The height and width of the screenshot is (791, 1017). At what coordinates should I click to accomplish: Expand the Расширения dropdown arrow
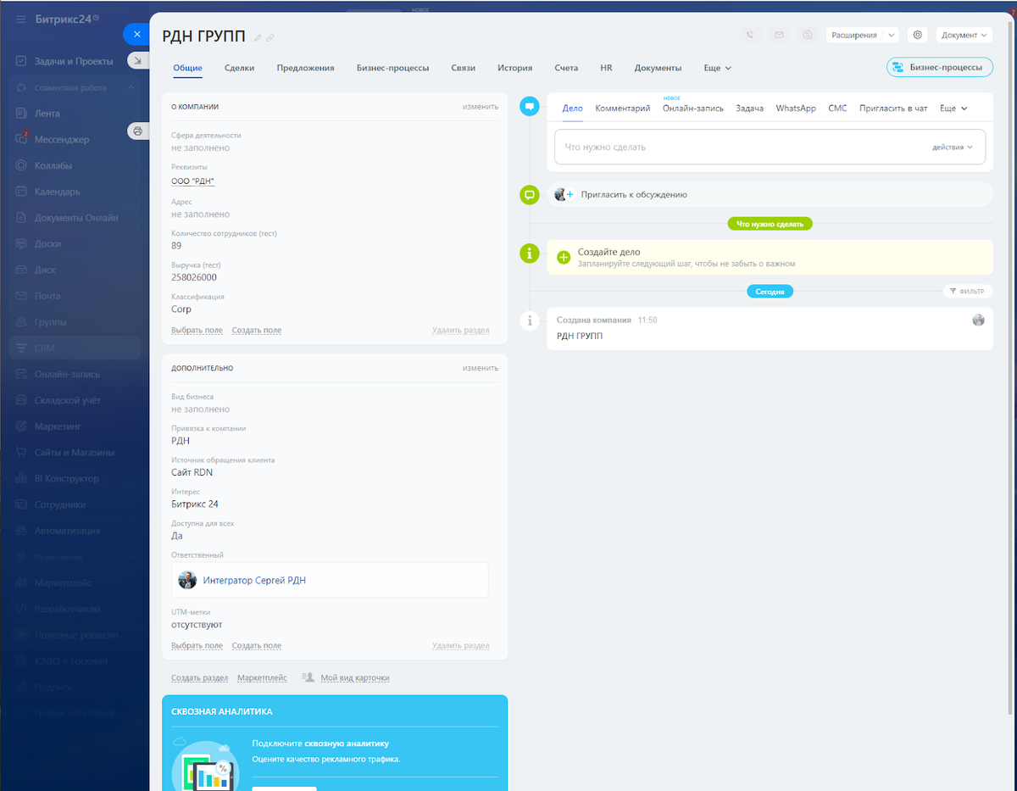pos(891,36)
